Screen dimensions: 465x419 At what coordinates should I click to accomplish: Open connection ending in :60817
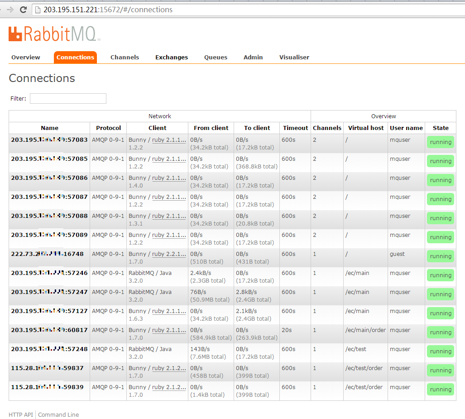[49, 330]
